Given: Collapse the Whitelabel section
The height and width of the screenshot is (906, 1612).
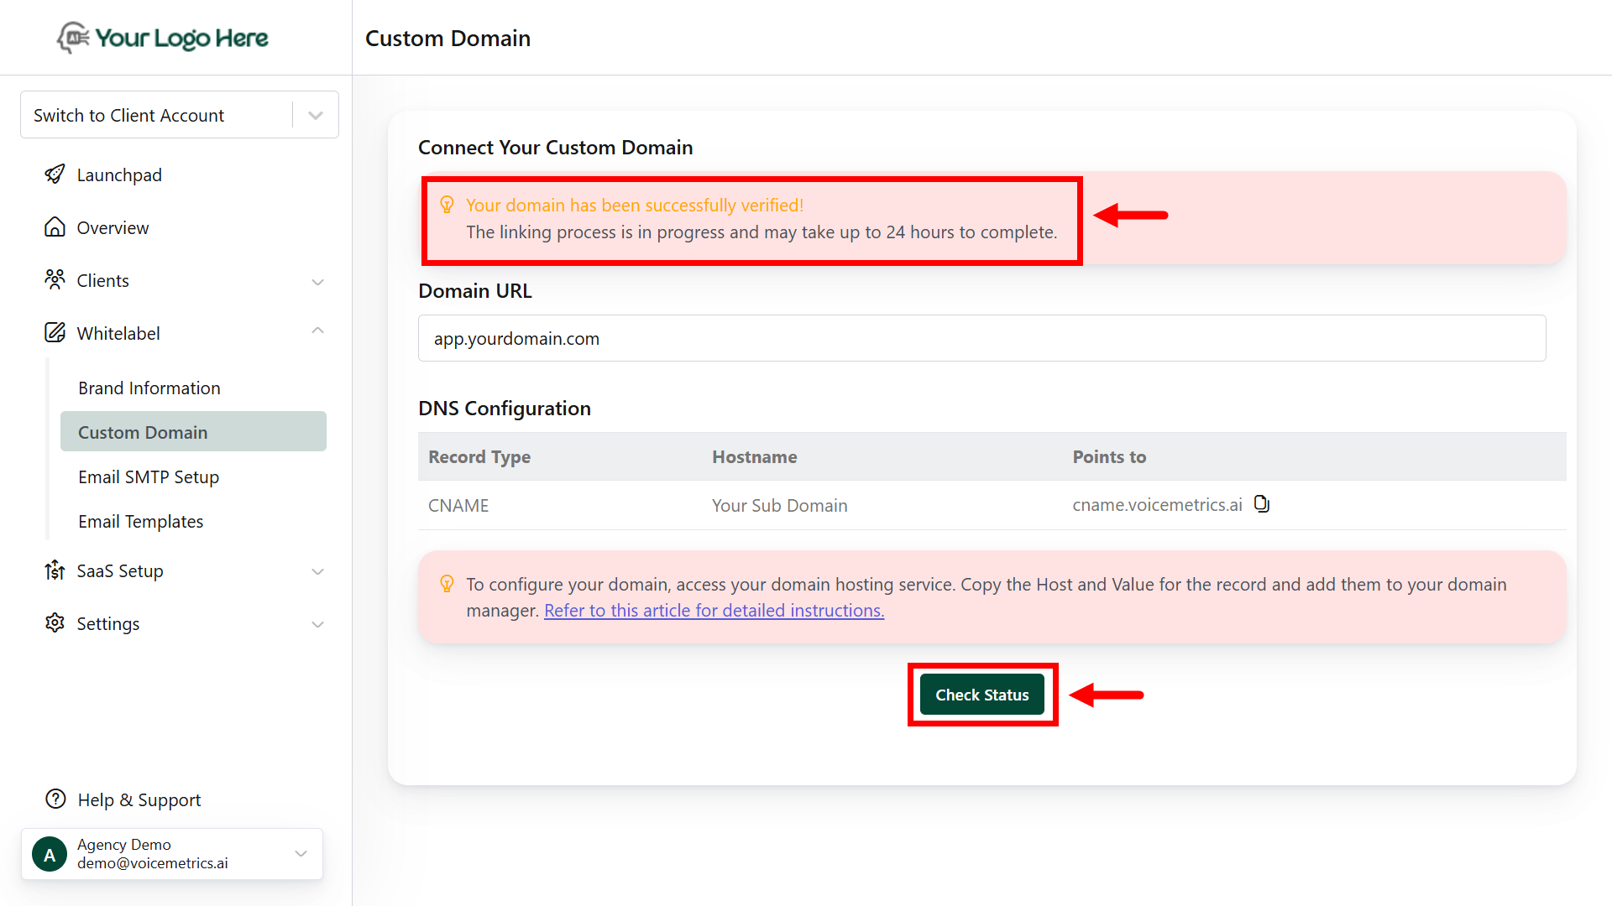Looking at the screenshot, I should click(317, 331).
